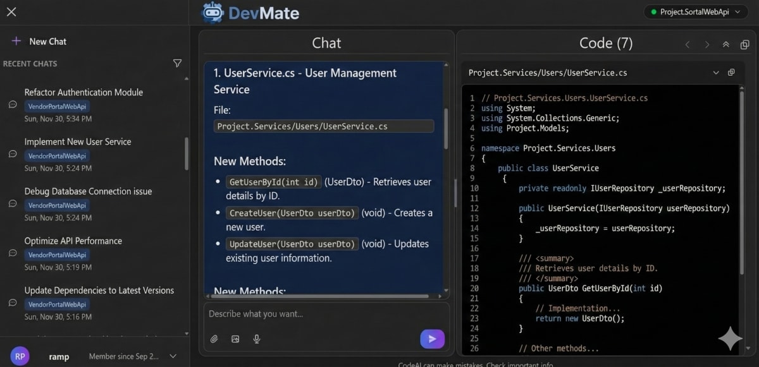Open the Optimize API Performance conversation
Screen dimensions: 759x367
click(73, 241)
